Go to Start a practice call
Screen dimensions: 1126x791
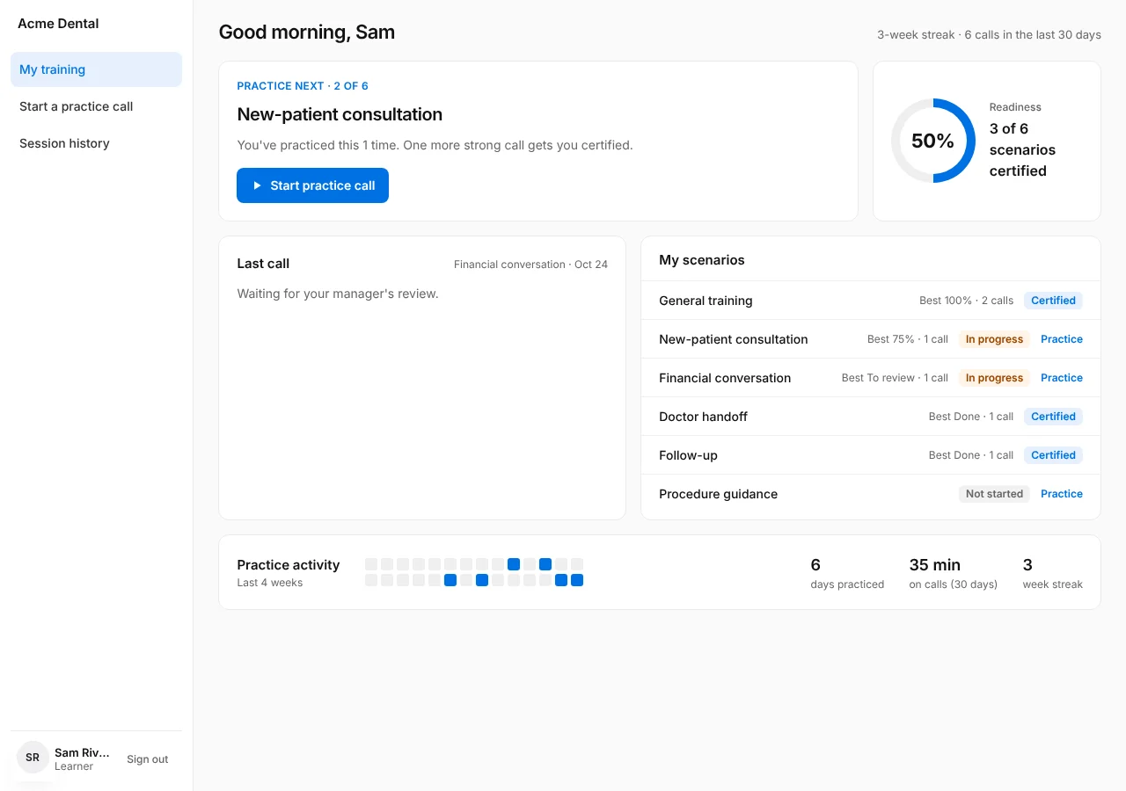96,106
